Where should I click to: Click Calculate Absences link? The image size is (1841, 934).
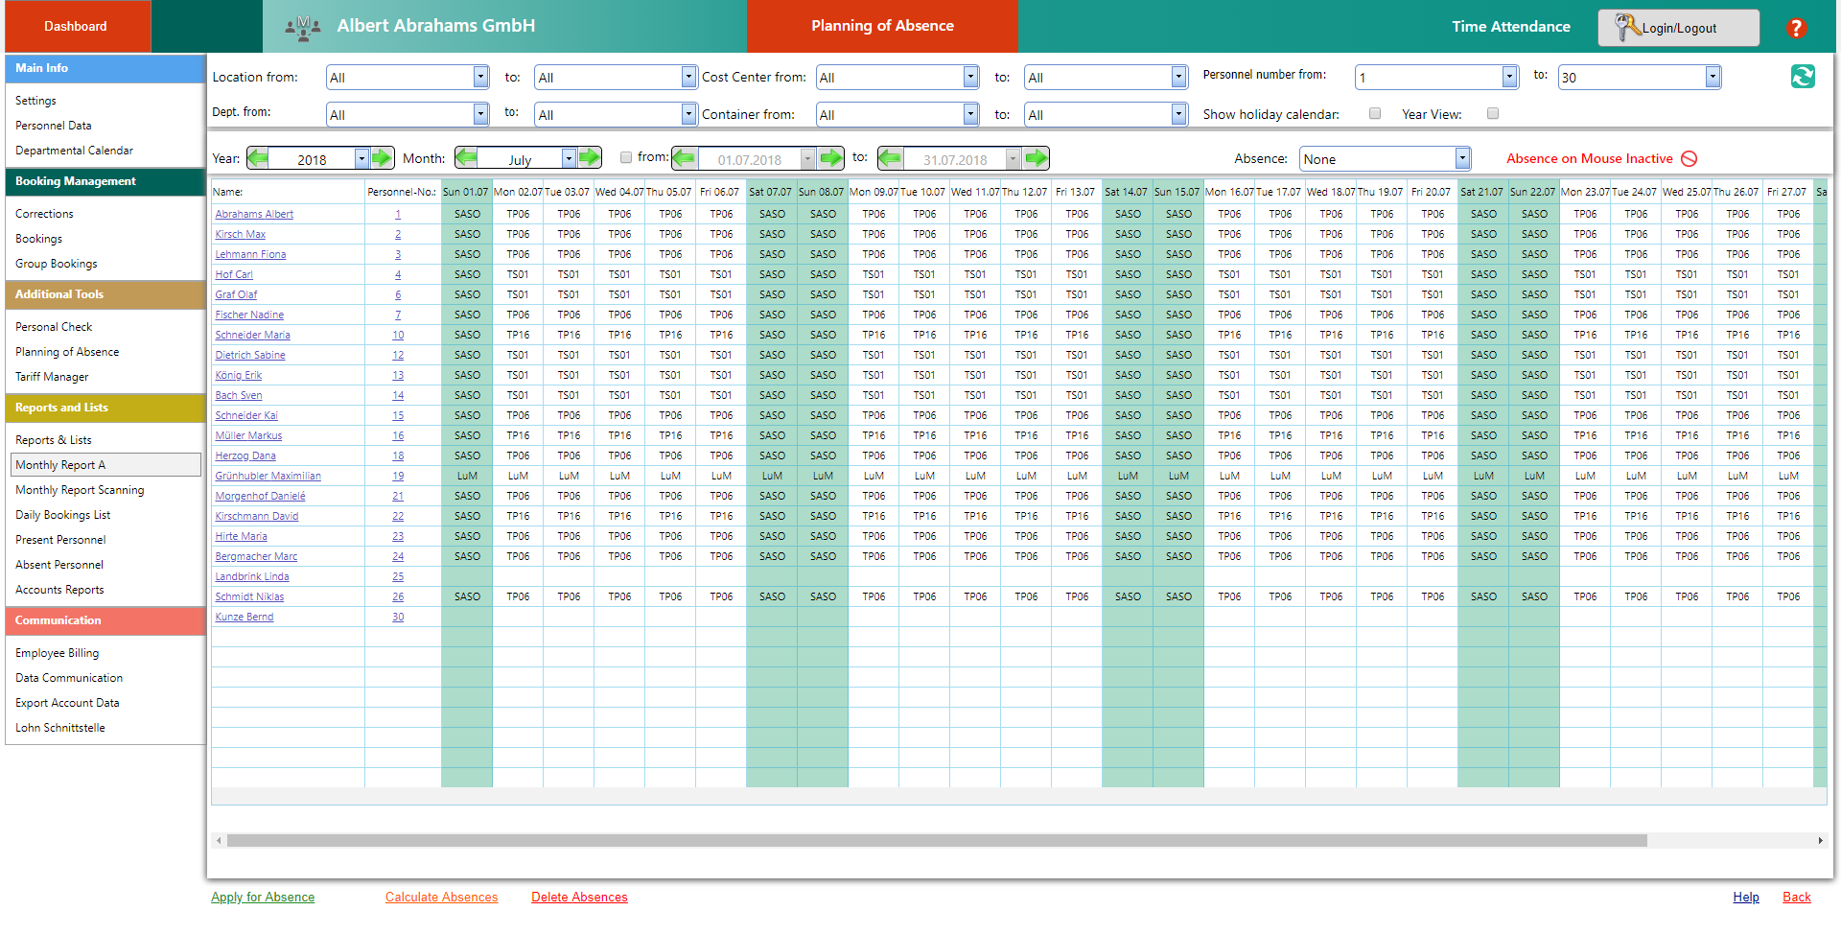tap(441, 898)
